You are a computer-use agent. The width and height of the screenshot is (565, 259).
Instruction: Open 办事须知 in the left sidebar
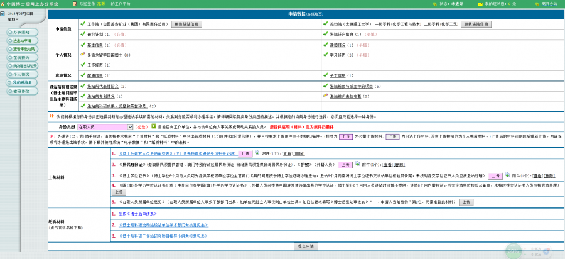(x=22, y=31)
